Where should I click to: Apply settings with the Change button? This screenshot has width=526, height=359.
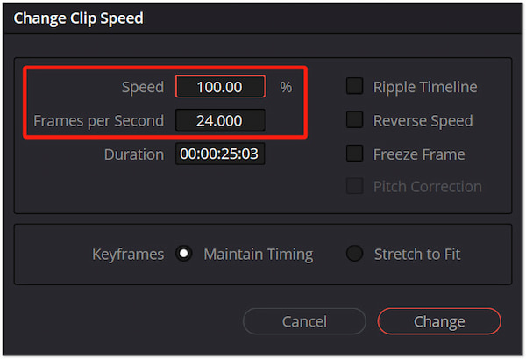coord(439,321)
